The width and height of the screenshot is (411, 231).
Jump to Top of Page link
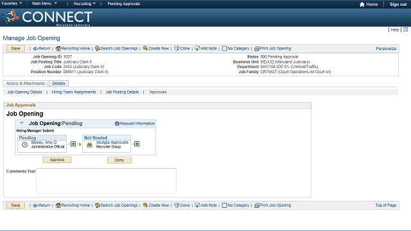[x=386, y=205]
